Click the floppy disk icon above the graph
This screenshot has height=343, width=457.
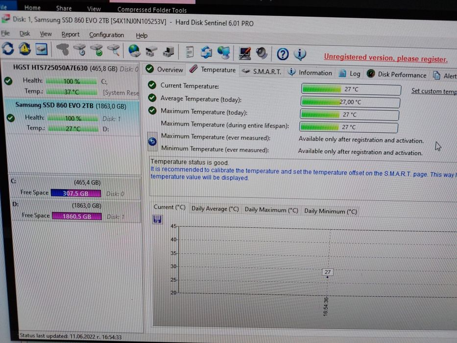pos(157,220)
